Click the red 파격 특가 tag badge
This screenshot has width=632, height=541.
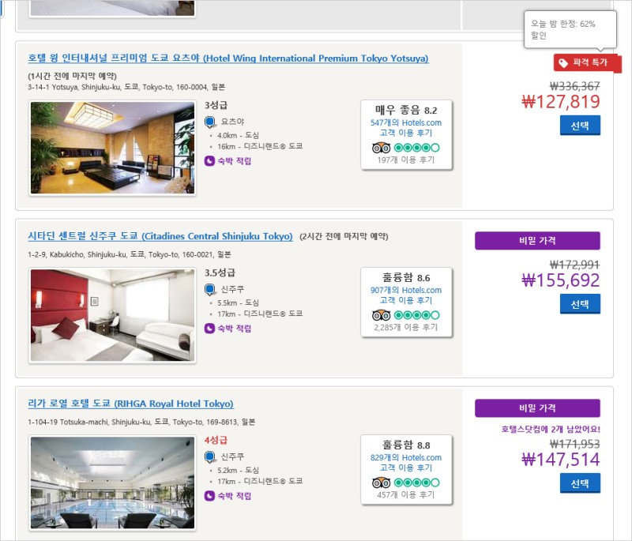coord(587,63)
